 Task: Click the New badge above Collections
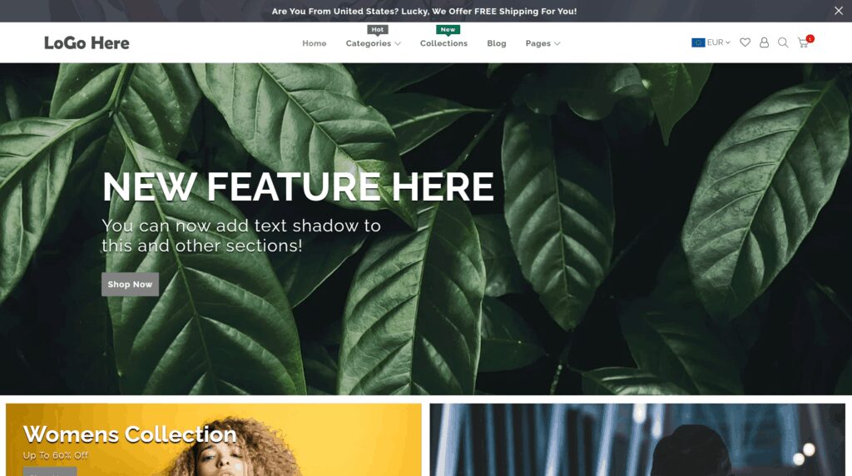click(448, 30)
